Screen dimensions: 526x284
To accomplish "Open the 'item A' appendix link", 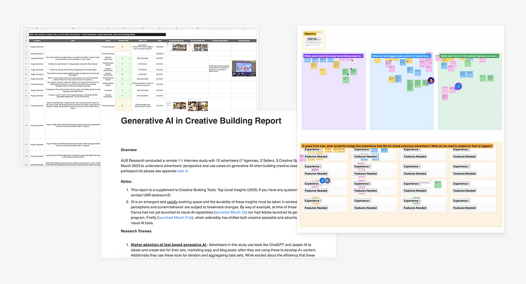I will point(183,171).
